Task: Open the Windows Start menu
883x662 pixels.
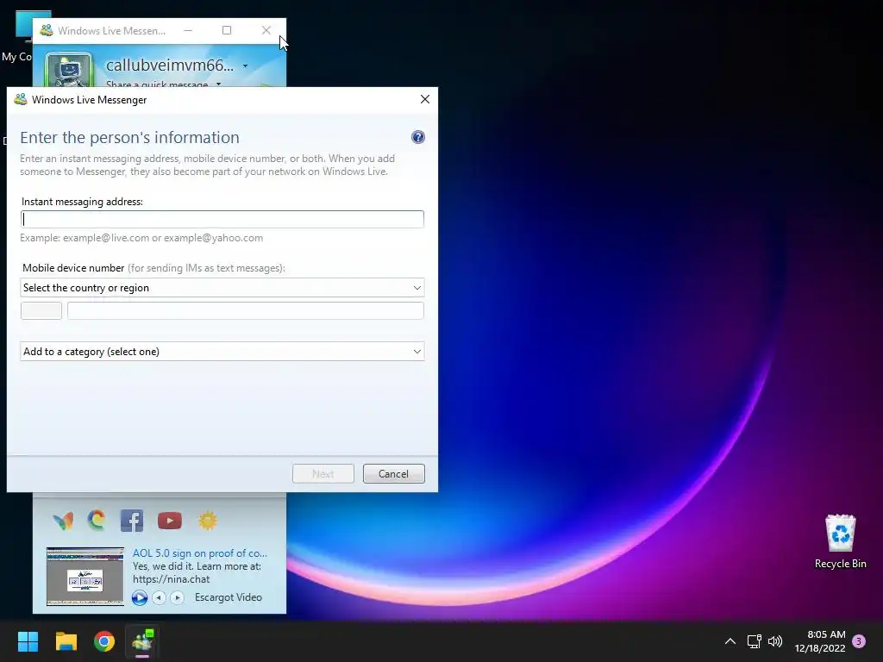Action: tap(28, 641)
